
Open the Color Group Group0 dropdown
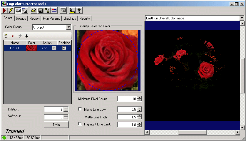tap(68, 27)
